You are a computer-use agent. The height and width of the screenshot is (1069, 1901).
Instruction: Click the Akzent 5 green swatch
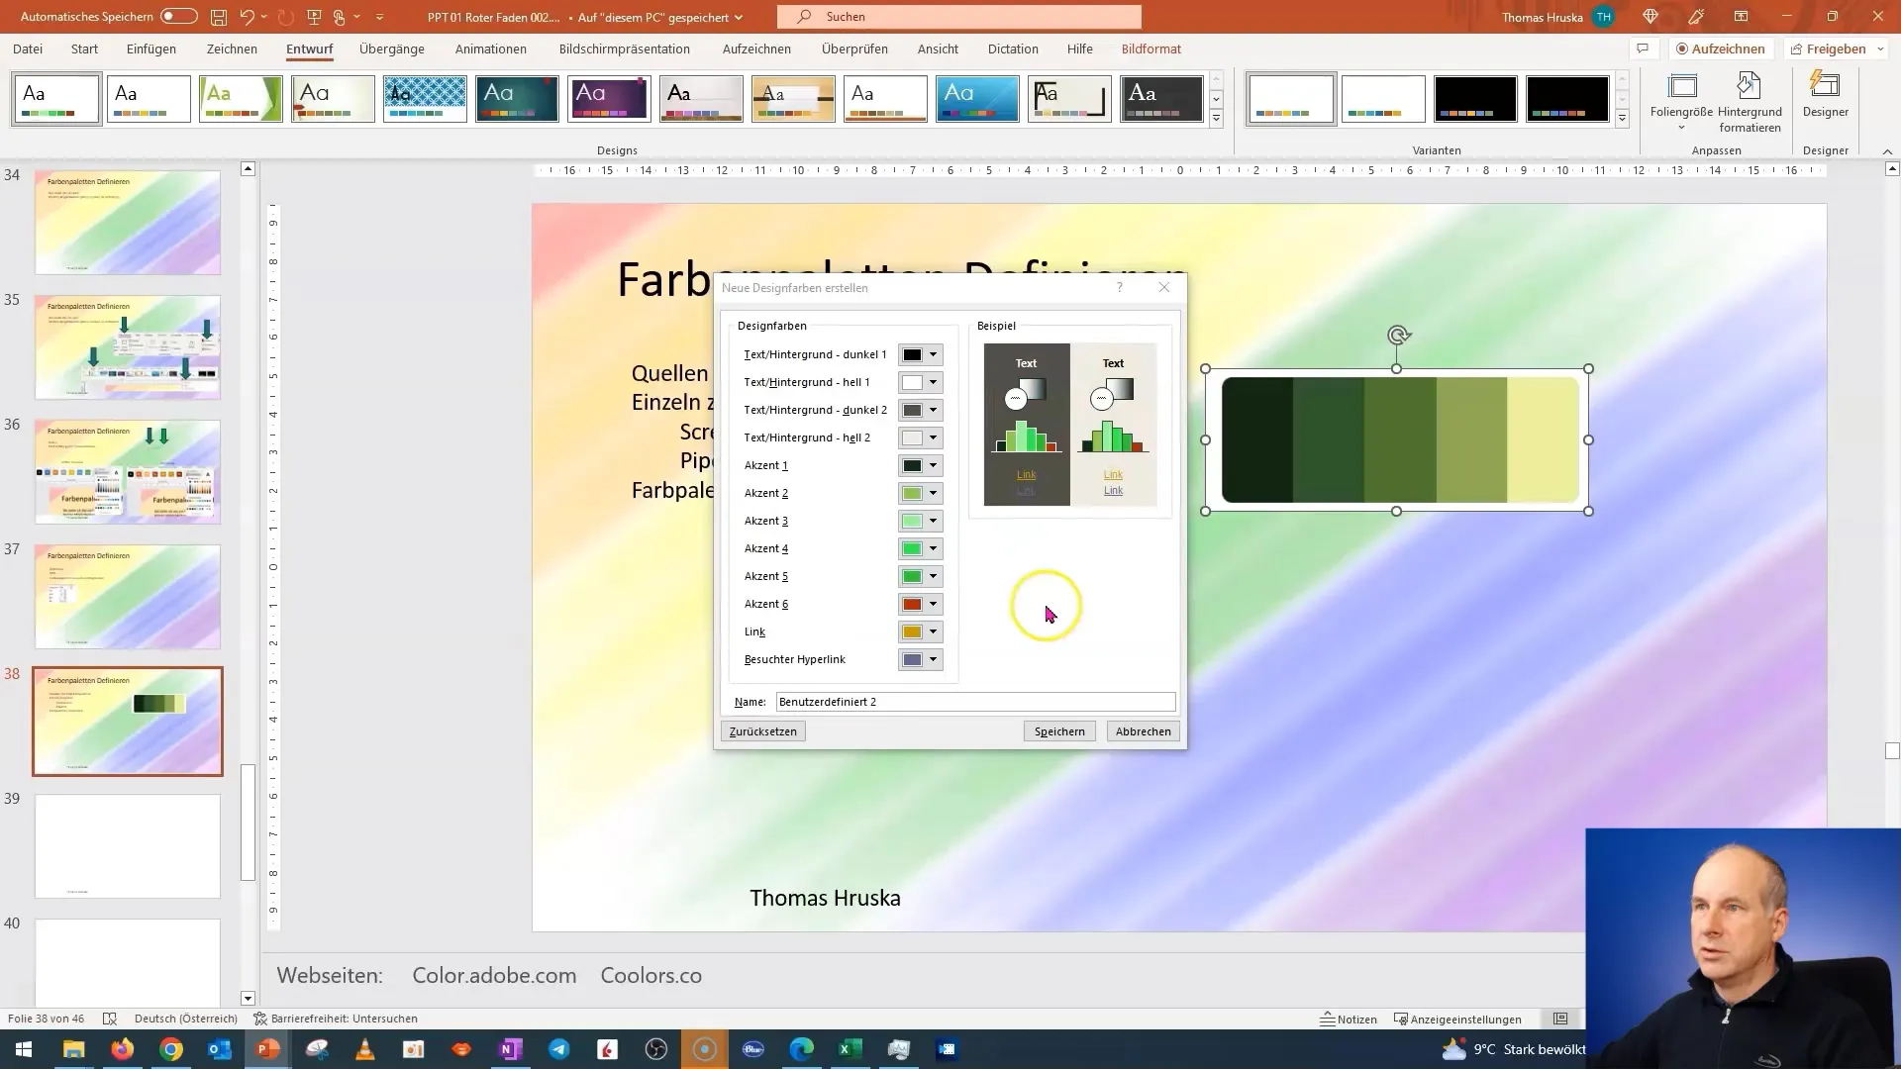[x=912, y=576]
